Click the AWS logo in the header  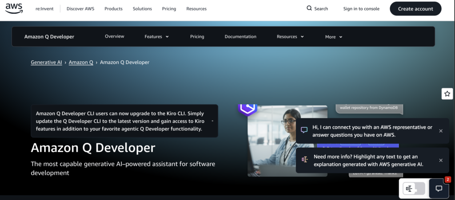[14, 9]
